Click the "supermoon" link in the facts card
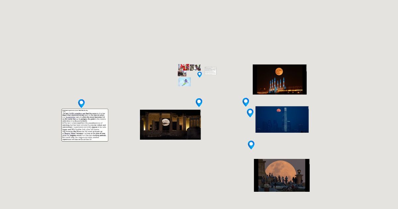Image resolution: width=398 pixels, height=209 pixels. pyautogui.click(x=70, y=117)
